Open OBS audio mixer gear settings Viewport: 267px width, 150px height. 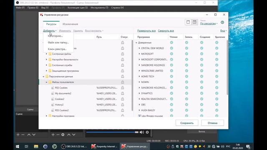point(147,132)
